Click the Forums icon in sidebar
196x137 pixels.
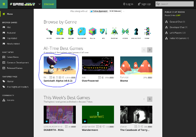coord(4,100)
